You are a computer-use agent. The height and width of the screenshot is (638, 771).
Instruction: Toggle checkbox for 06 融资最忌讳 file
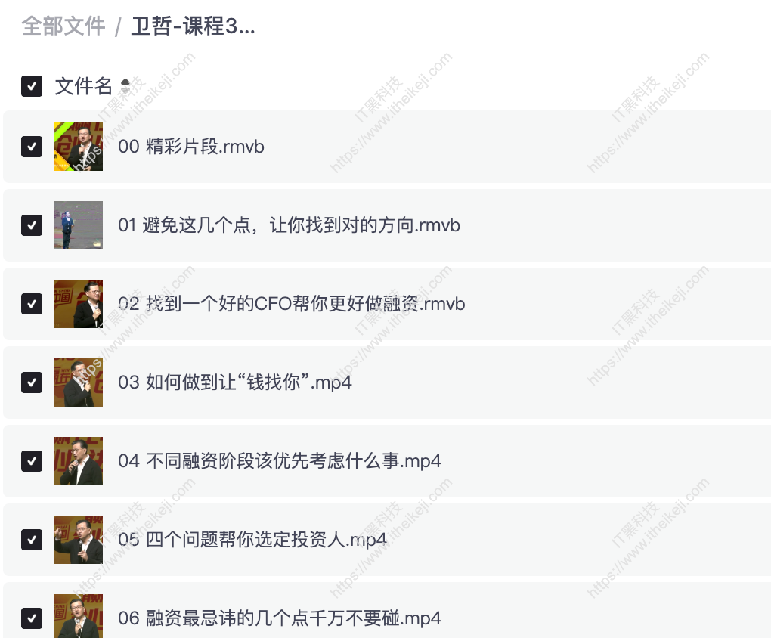click(32, 618)
